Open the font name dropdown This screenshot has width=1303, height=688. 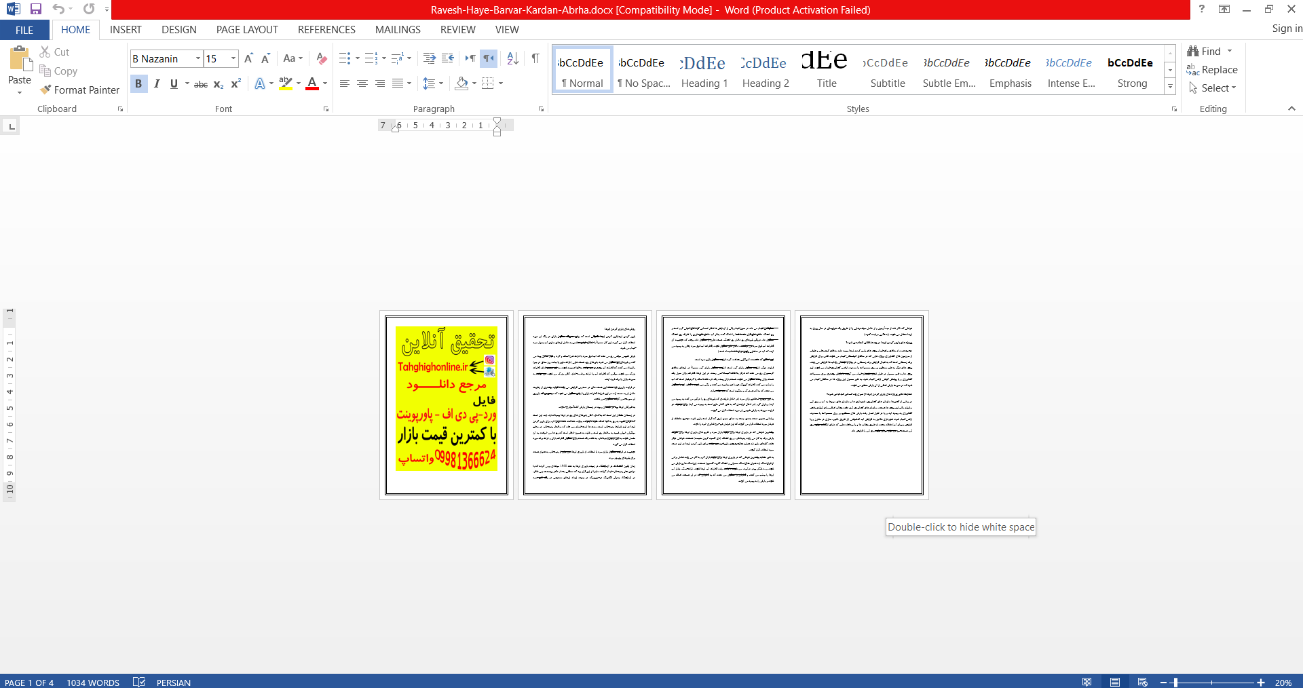[x=198, y=58]
